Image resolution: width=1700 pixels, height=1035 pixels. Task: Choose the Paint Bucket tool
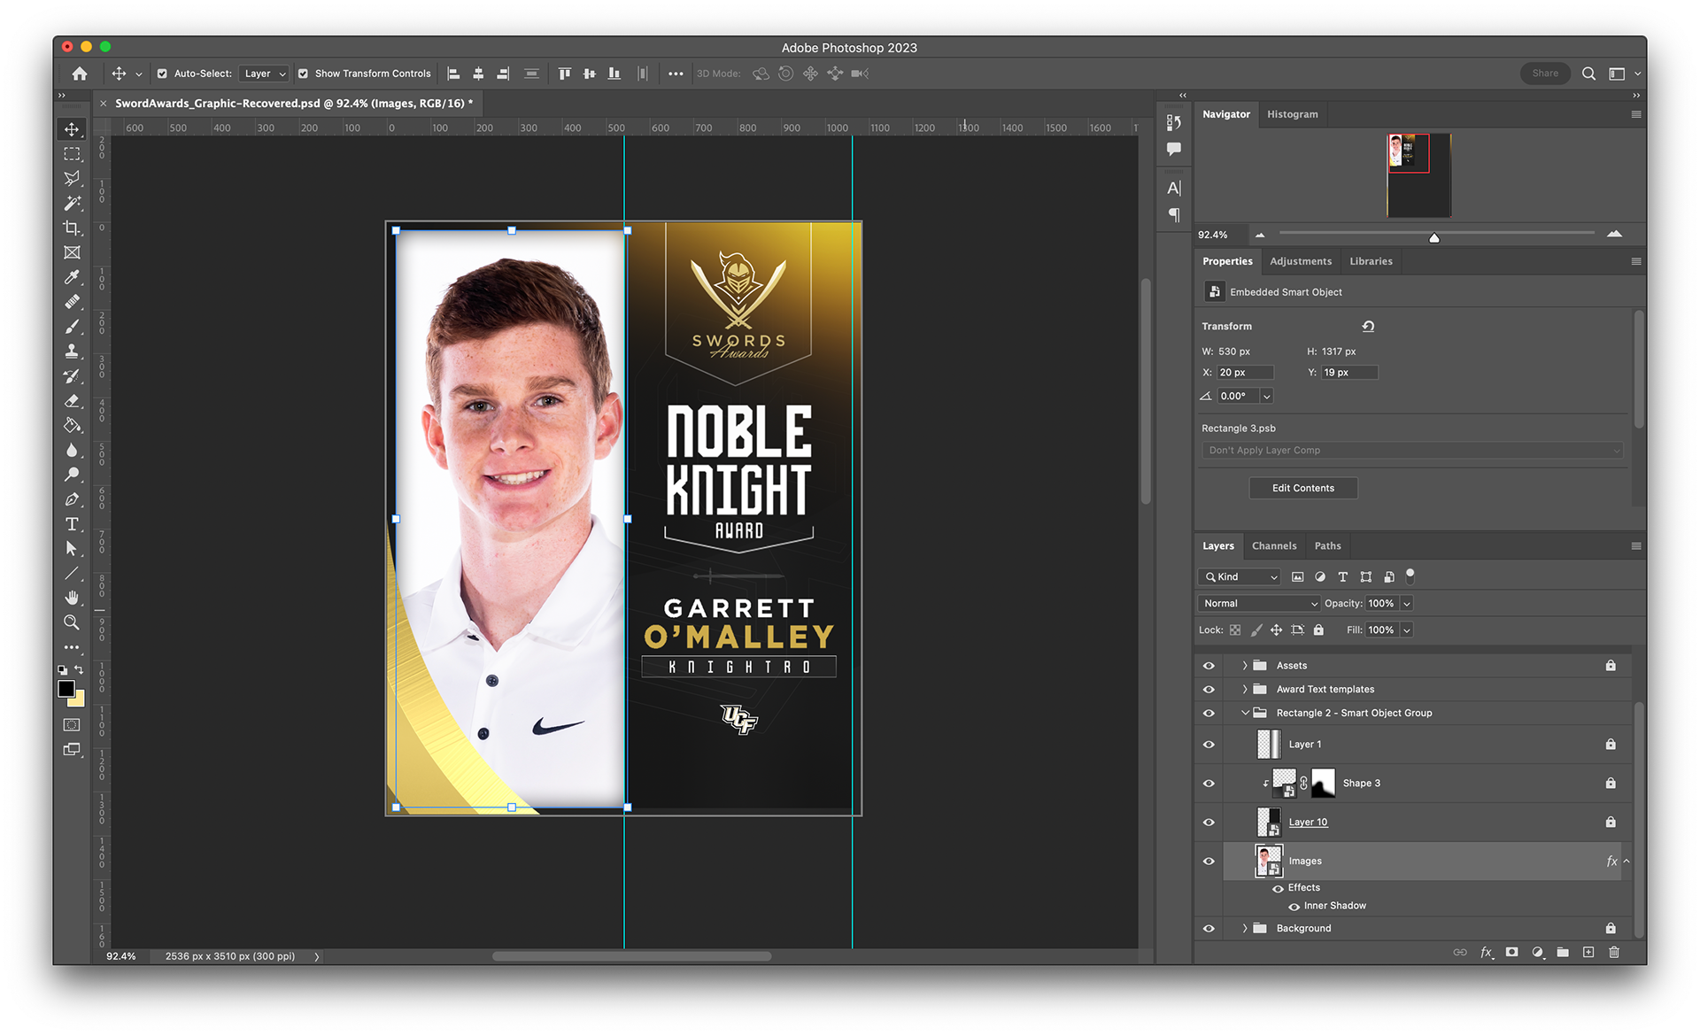(x=72, y=426)
